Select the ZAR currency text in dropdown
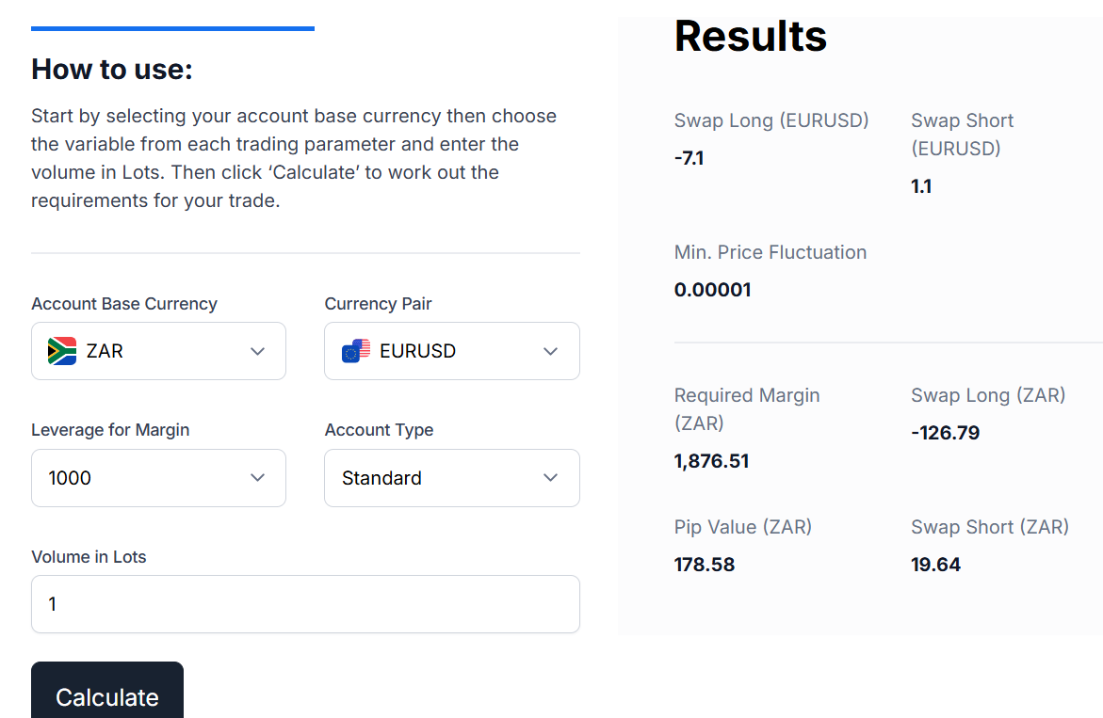 click(x=105, y=351)
